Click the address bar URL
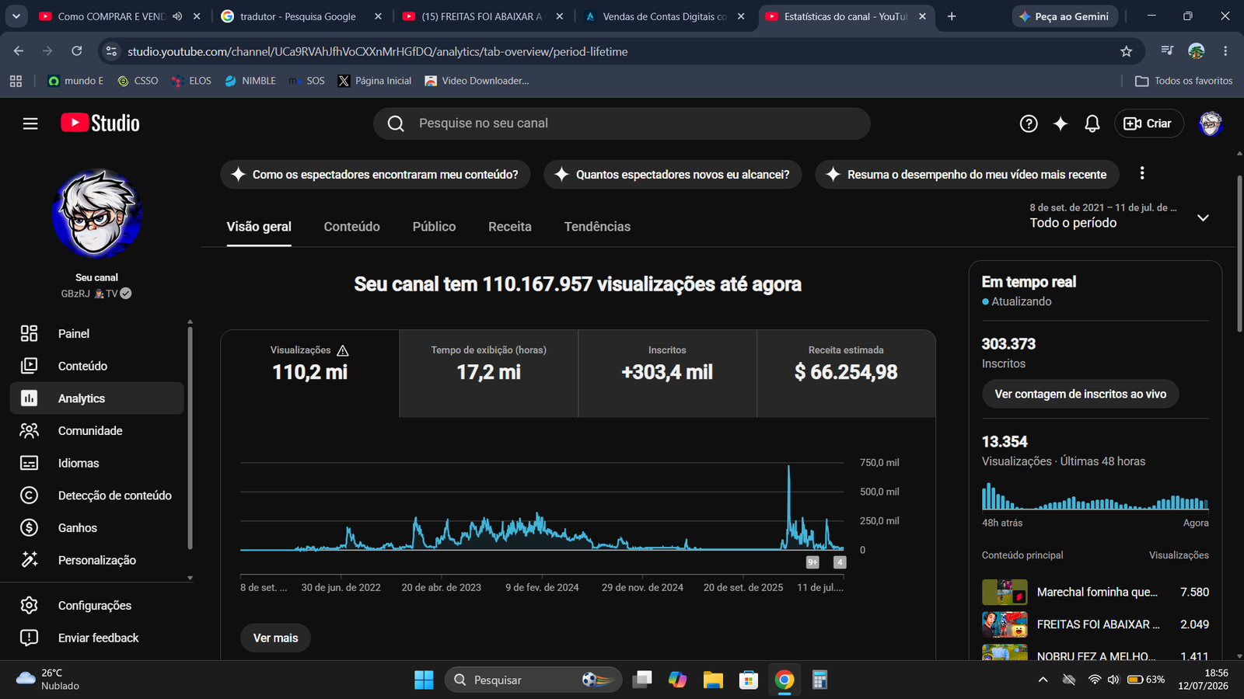This screenshot has width=1244, height=699. (x=377, y=51)
